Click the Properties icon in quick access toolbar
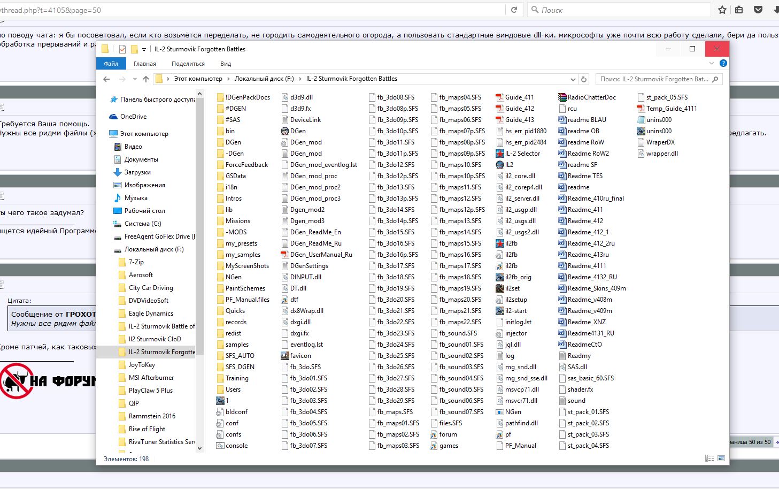Viewport: 779px width, 489px height. [x=122, y=49]
